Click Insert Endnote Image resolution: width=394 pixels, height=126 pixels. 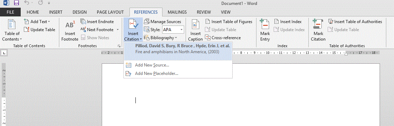pos(97,22)
